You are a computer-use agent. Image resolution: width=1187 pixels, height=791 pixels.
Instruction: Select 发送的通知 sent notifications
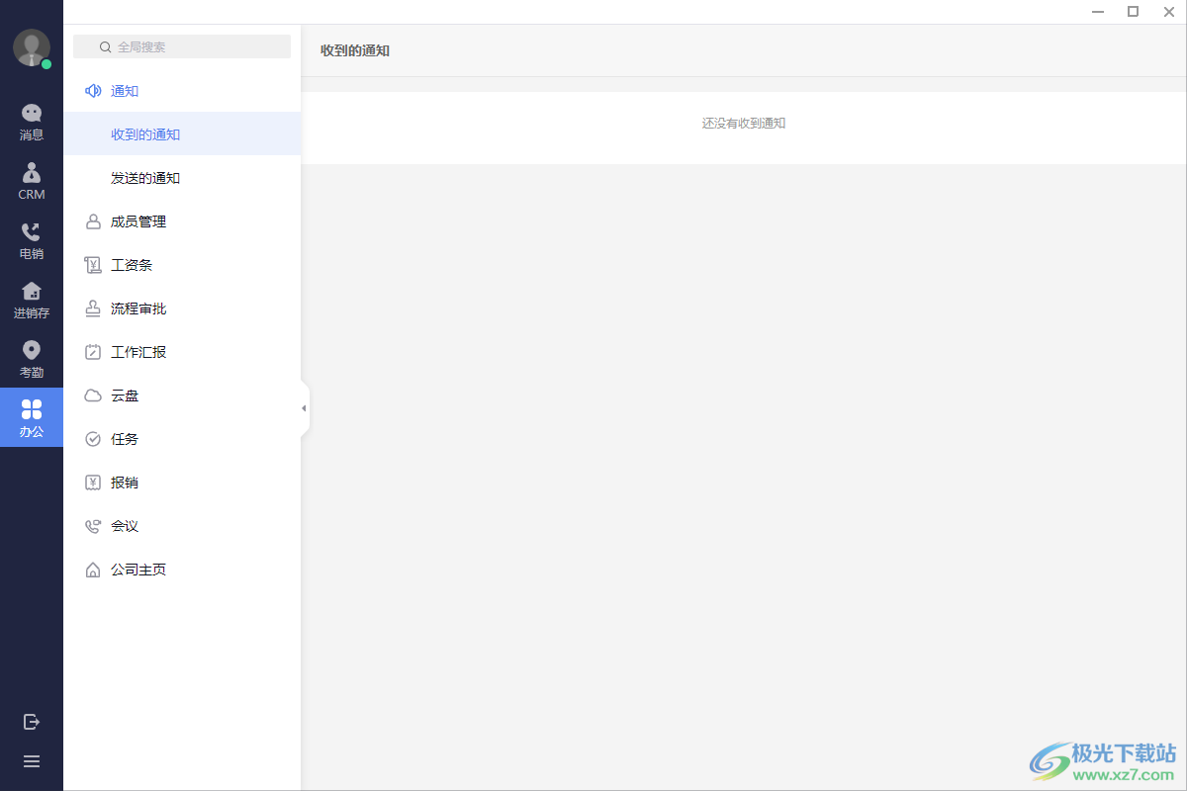(182, 178)
